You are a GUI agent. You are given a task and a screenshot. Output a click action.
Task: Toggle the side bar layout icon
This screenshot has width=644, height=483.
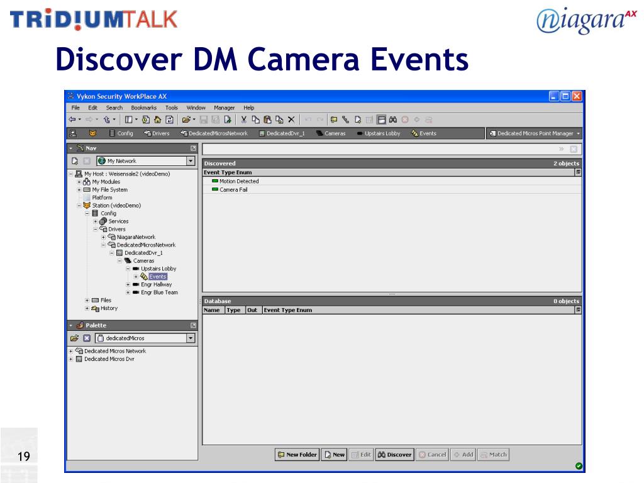tap(129, 119)
